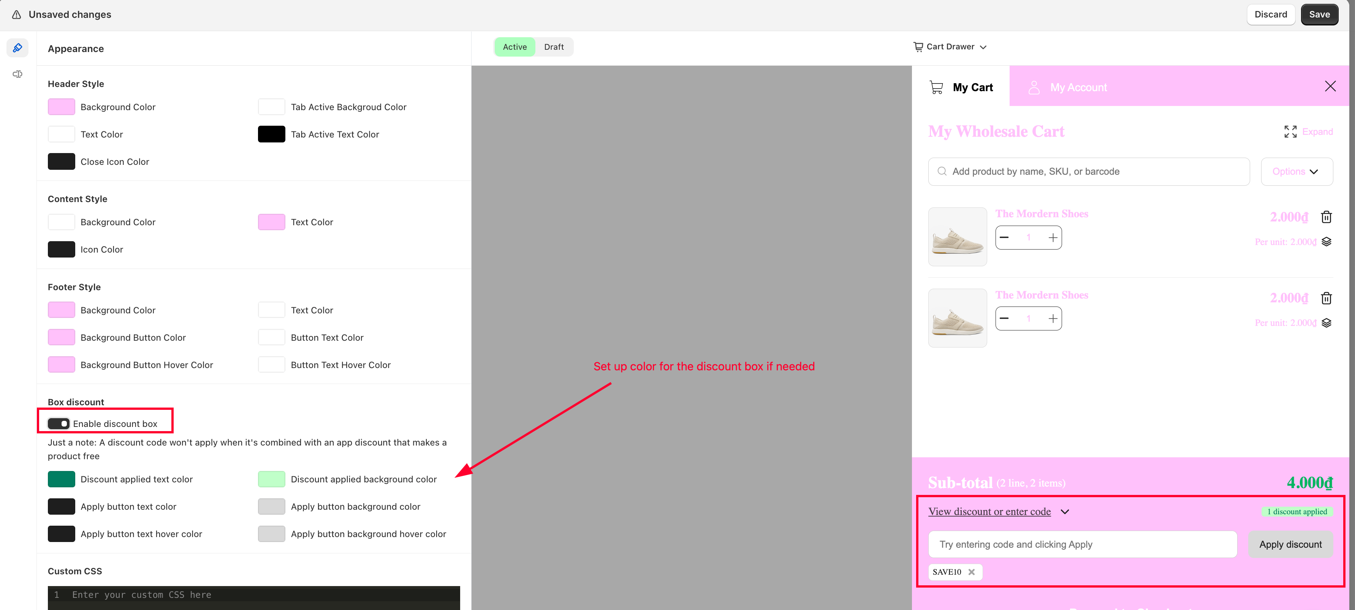Remove the SAVE10 discount code tag
The width and height of the screenshot is (1355, 610).
pyautogui.click(x=972, y=572)
